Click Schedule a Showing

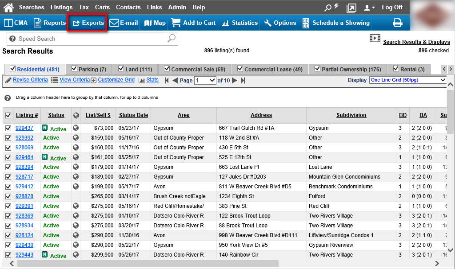tap(336, 23)
